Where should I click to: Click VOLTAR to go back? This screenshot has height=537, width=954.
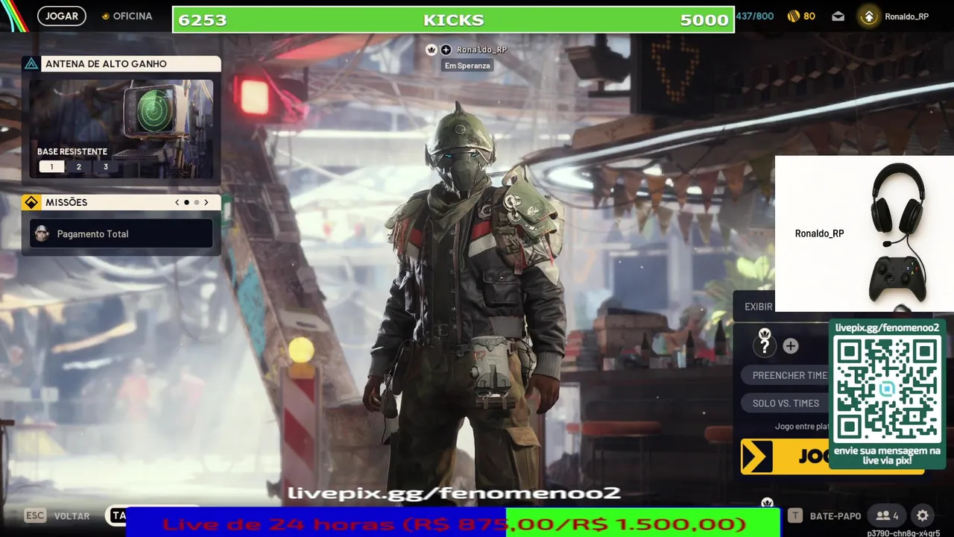72,516
